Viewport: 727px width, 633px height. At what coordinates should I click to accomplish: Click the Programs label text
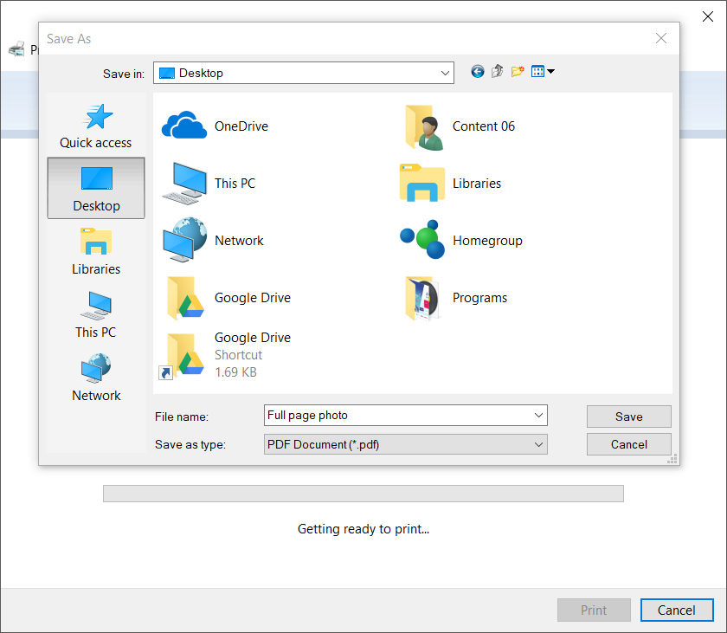(x=479, y=298)
